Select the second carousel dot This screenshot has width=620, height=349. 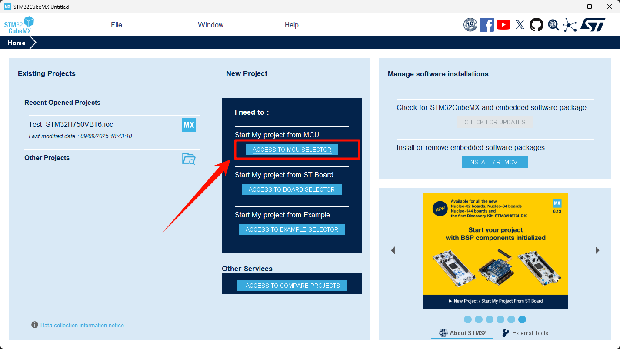tap(479, 319)
